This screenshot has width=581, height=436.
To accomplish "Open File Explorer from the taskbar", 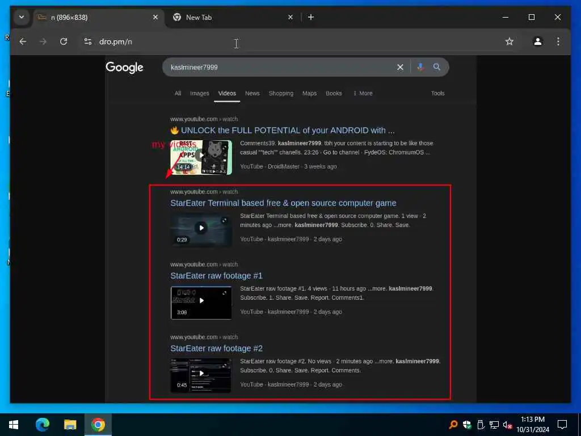I will 70,425.
